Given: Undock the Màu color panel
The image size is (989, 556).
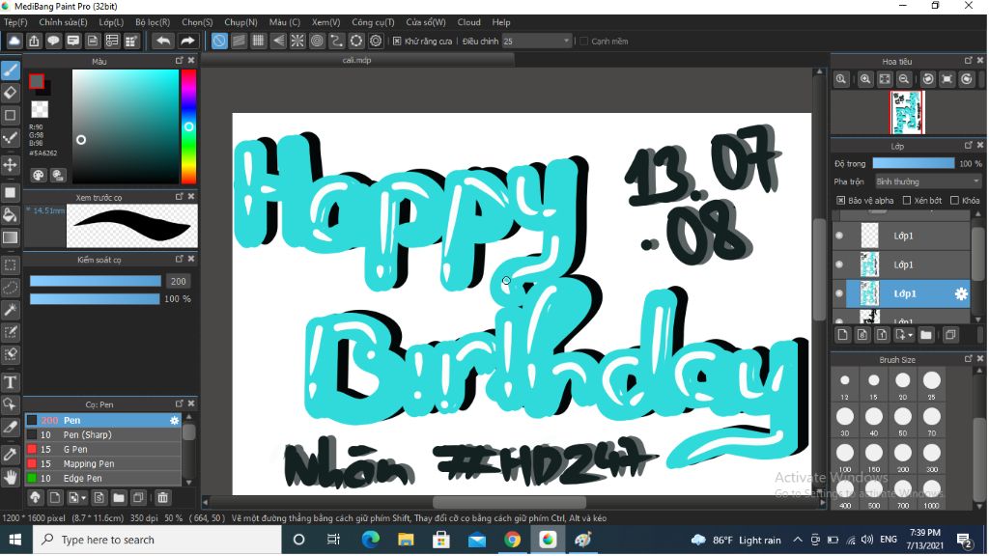Looking at the screenshot, I should tap(179, 61).
